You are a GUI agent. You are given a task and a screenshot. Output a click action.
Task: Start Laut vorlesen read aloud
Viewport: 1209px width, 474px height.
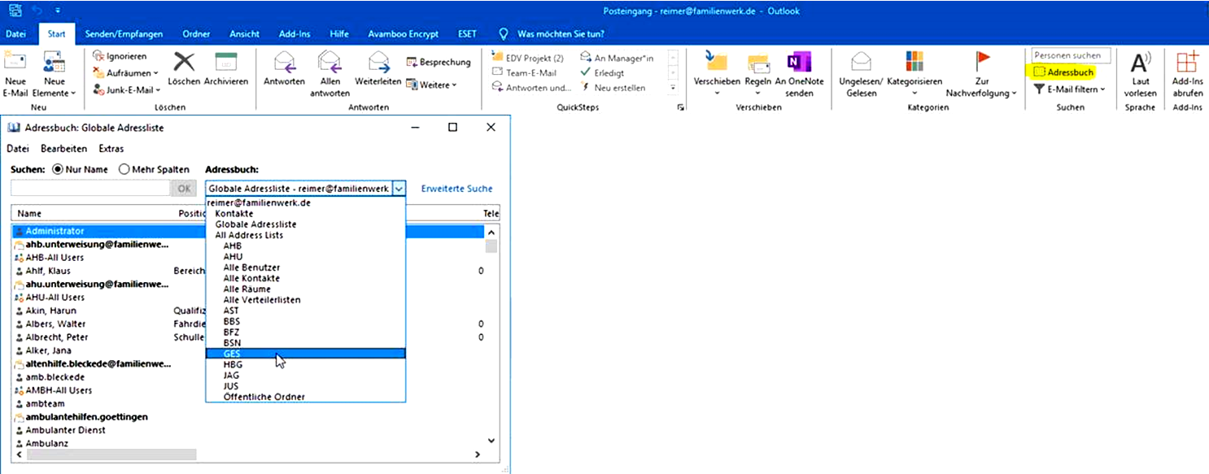(1140, 73)
